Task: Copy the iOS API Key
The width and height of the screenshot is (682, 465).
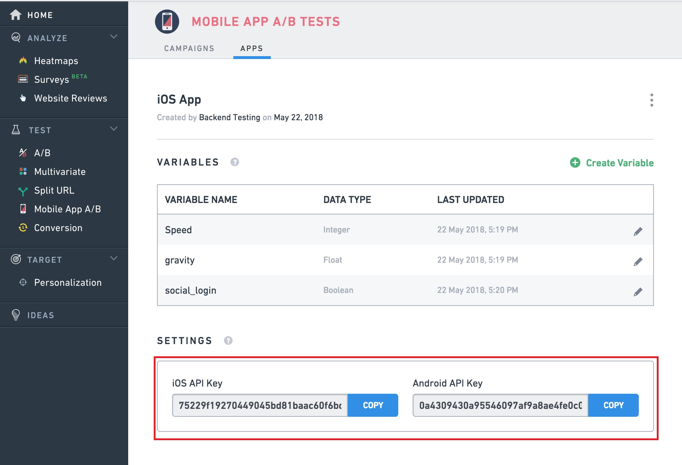Action: tap(373, 405)
